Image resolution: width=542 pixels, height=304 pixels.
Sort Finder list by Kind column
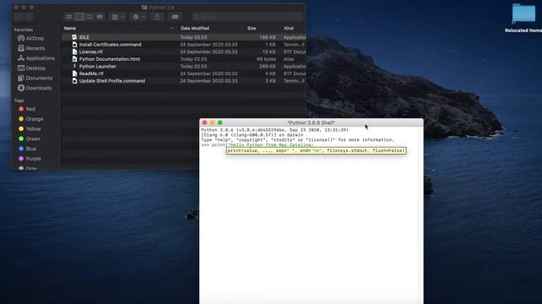pyautogui.click(x=289, y=28)
